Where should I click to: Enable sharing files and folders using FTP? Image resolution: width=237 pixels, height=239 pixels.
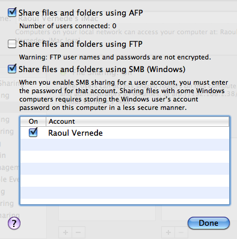12,44
